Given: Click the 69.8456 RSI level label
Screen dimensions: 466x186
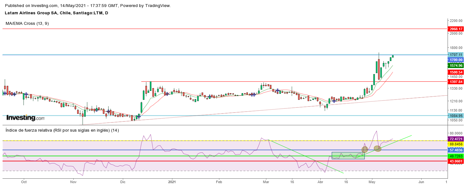Looking at the screenshot, I should click(456, 144).
